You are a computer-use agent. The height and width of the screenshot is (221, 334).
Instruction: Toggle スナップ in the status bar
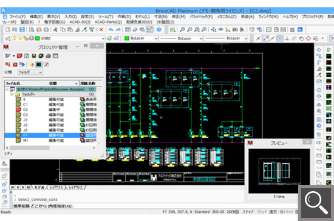pyautogui.click(x=248, y=212)
